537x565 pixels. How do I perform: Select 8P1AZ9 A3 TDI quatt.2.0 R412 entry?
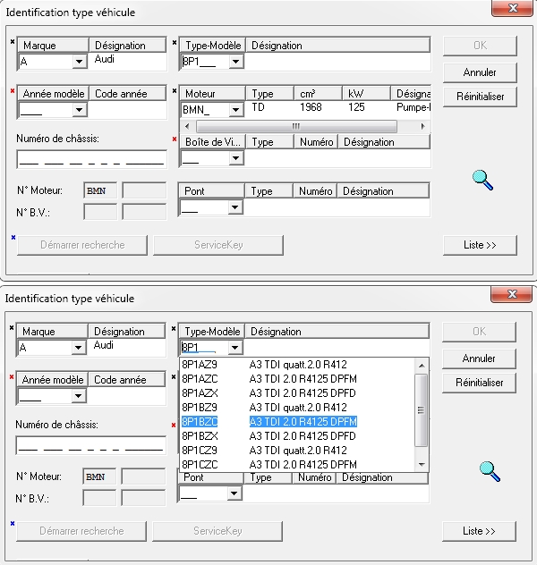(x=296, y=364)
